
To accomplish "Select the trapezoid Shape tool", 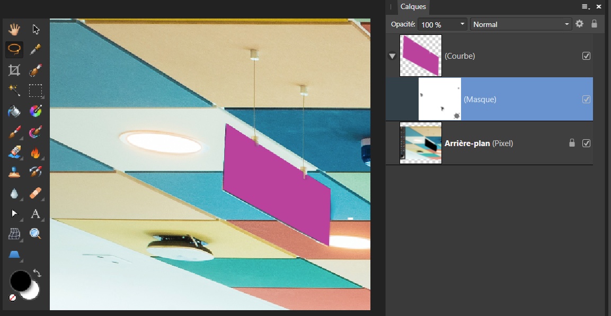I will pos(14,255).
